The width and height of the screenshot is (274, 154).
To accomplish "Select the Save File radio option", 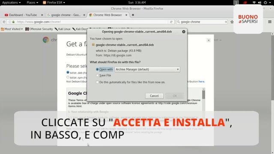I will coord(97,75).
